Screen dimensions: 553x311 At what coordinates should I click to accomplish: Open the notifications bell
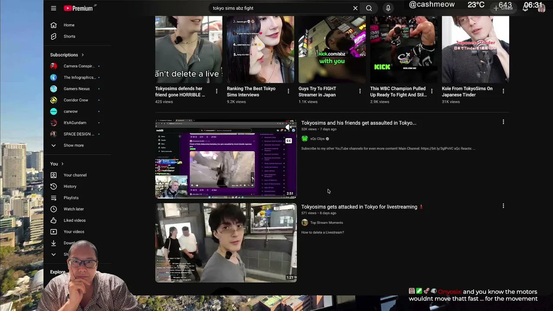click(x=525, y=8)
